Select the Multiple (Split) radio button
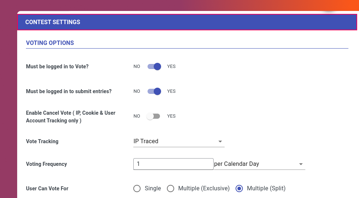 click(x=239, y=189)
